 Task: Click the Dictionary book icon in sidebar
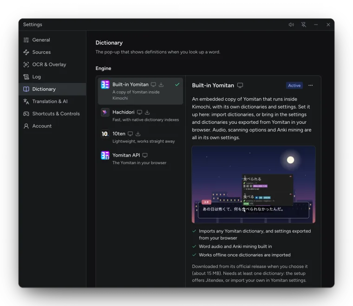click(26, 89)
